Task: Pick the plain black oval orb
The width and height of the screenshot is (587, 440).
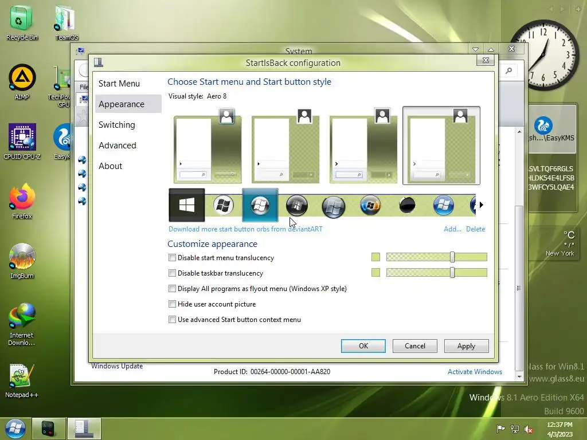Action: 407,205
